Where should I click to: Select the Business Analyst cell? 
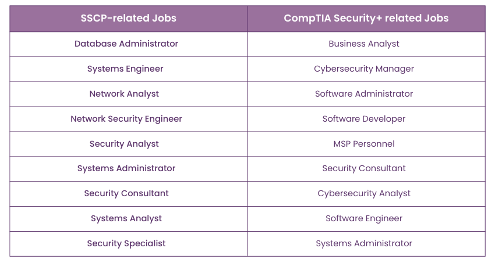[x=364, y=44]
